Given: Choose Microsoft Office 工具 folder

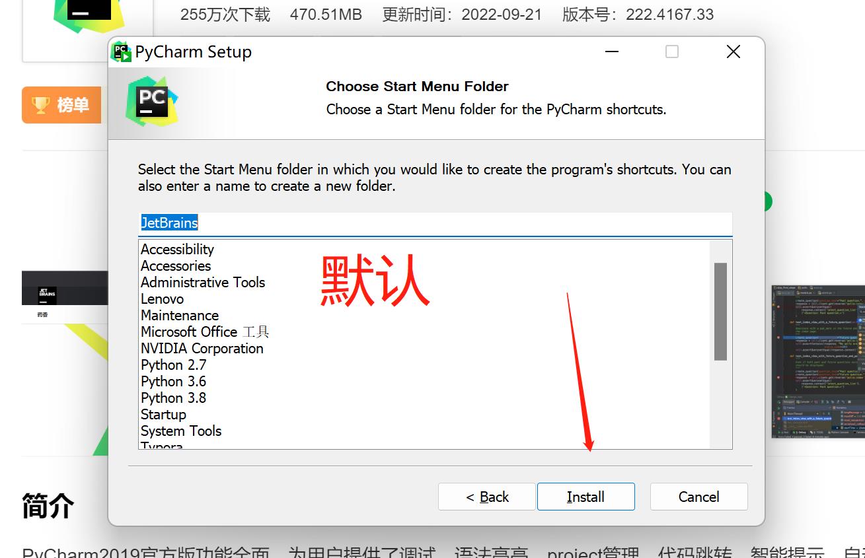Looking at the screenshot, I should (x=205, y=331).
